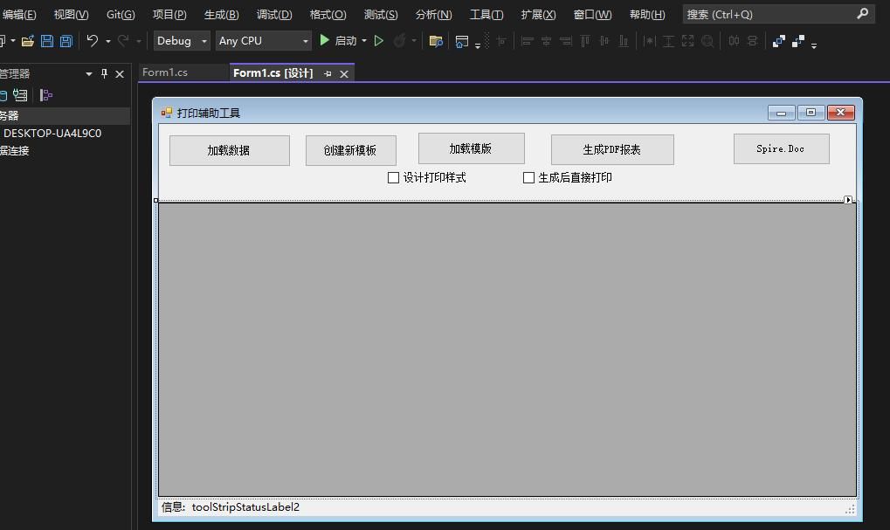Click the Undo icon

point(91,40)
